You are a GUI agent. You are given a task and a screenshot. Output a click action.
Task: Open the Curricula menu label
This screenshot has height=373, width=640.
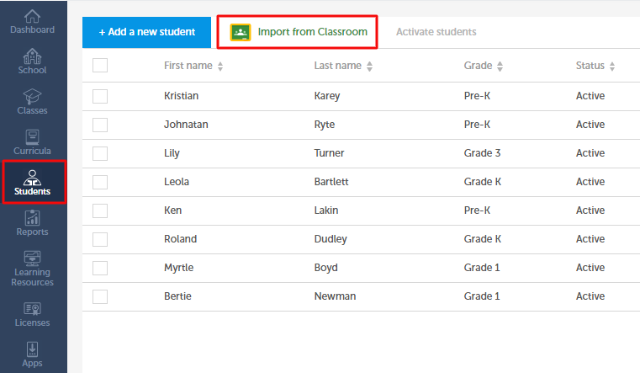tap(32, 152)
